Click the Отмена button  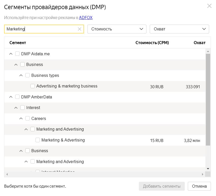(x=199, y=186)
